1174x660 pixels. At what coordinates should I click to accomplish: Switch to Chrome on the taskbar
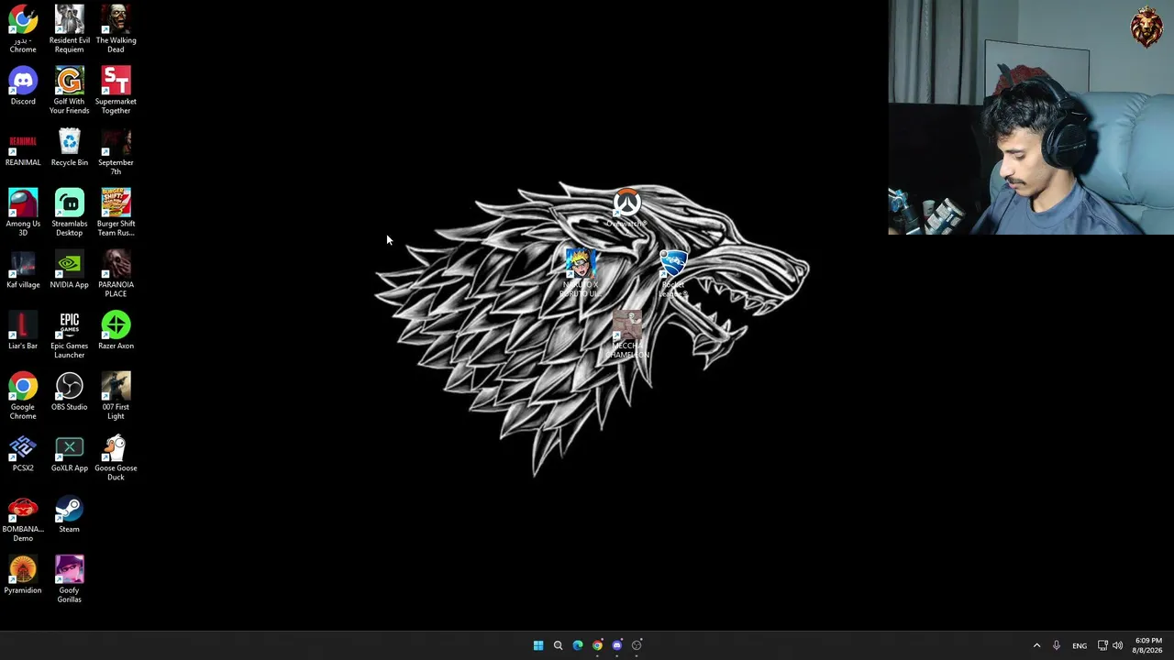pos(597,645)
